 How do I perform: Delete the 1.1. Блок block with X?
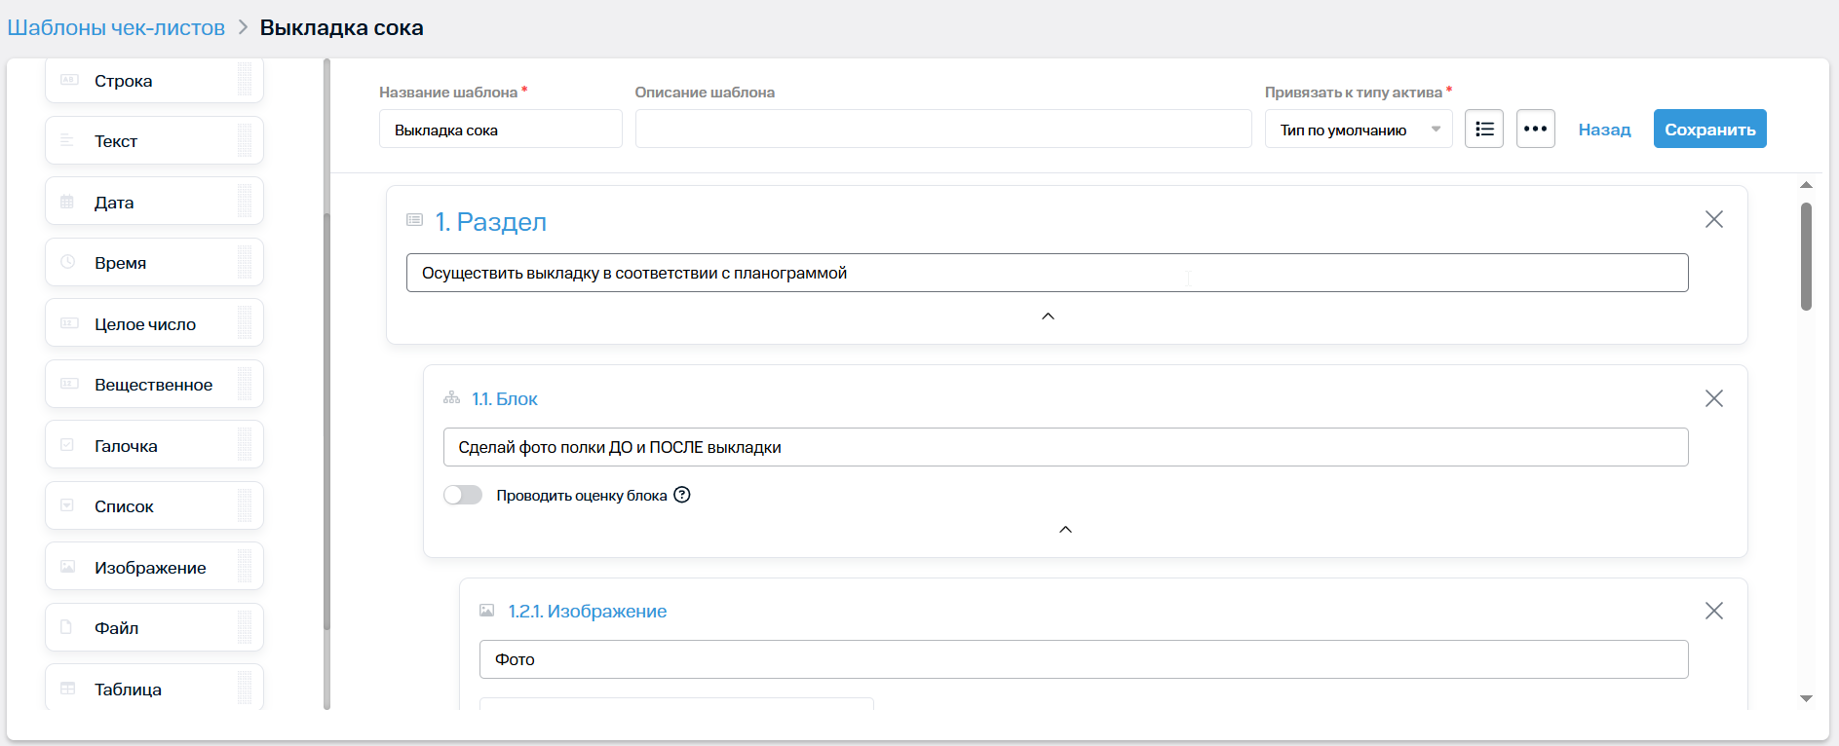[x=1713, y=398]
